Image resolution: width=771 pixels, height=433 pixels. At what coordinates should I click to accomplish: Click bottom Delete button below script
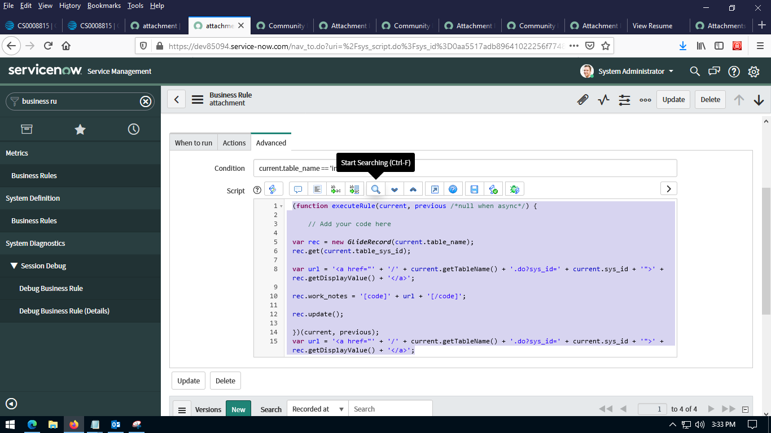(225, 381)
